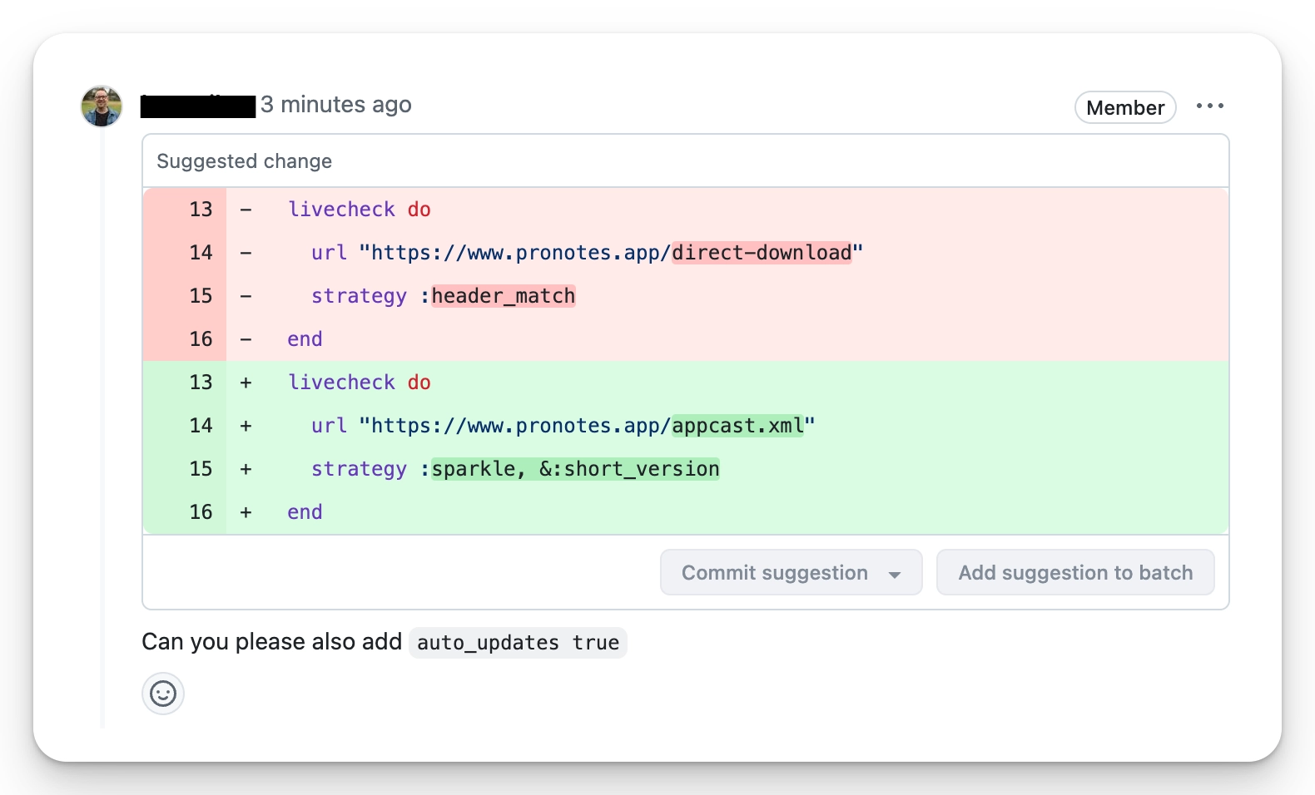This screenshot has width=1315, height=795.
Task: Click the removed "header_match" strategy text
Action: [x=503, y=296]
